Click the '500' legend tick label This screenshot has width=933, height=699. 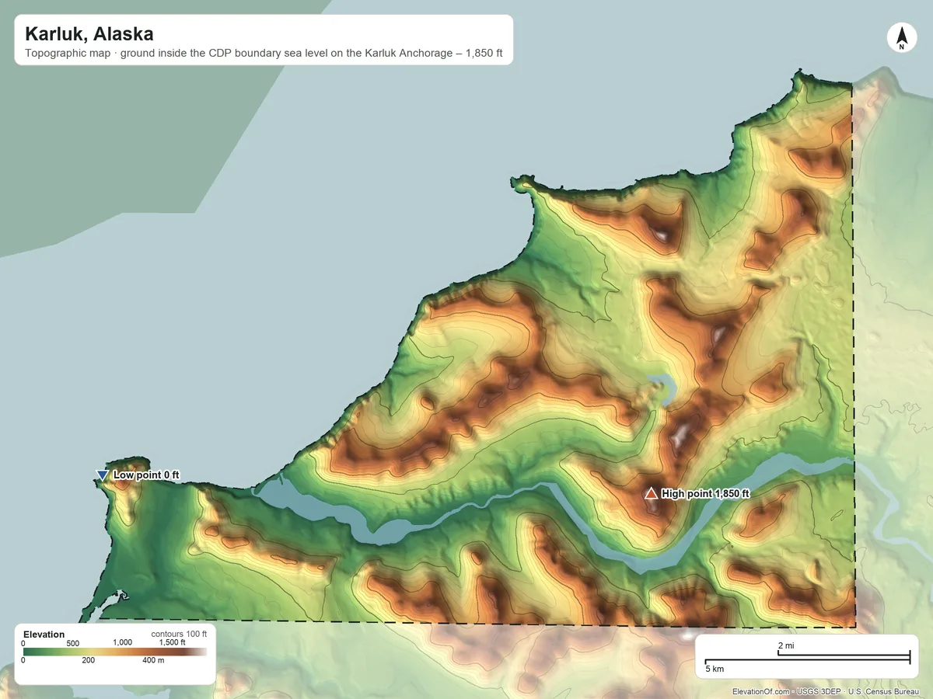(73, 643)
